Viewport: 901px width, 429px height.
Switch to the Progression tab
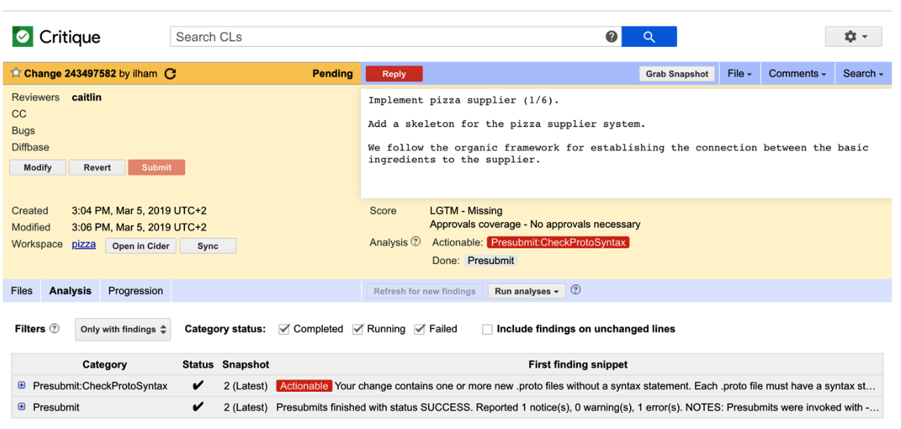[x=135, y=291]
